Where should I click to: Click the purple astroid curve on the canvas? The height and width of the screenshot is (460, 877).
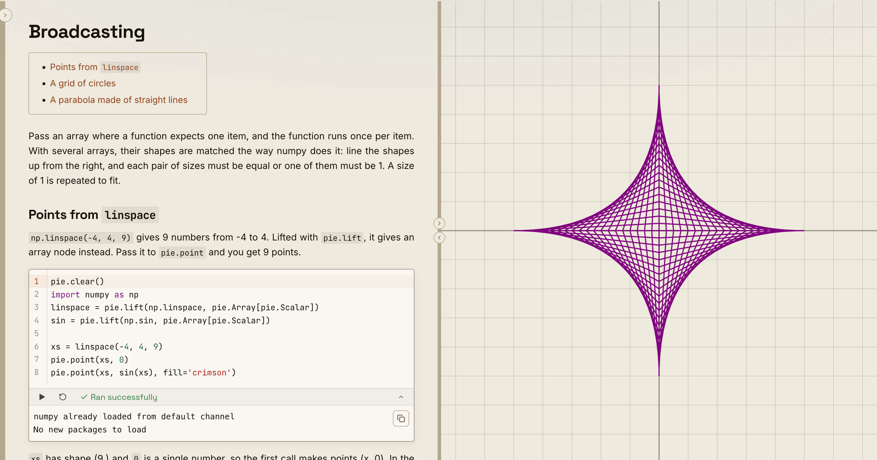coord(659,231)
